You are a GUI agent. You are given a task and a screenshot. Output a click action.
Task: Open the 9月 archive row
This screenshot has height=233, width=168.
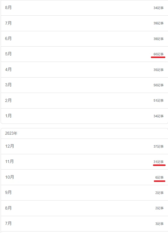(84, 193)
